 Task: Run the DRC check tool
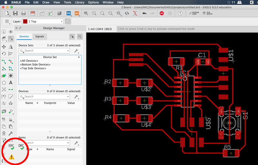pyautogui.click(x=21, y=147)
